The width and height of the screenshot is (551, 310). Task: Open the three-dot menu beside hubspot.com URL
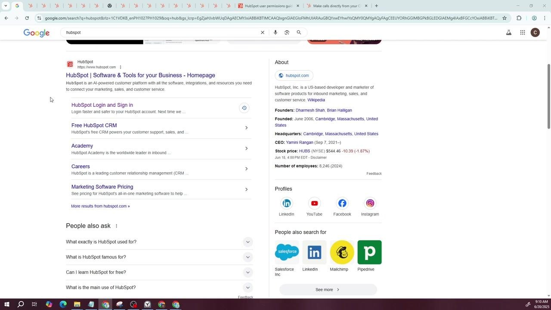point(121,67)
